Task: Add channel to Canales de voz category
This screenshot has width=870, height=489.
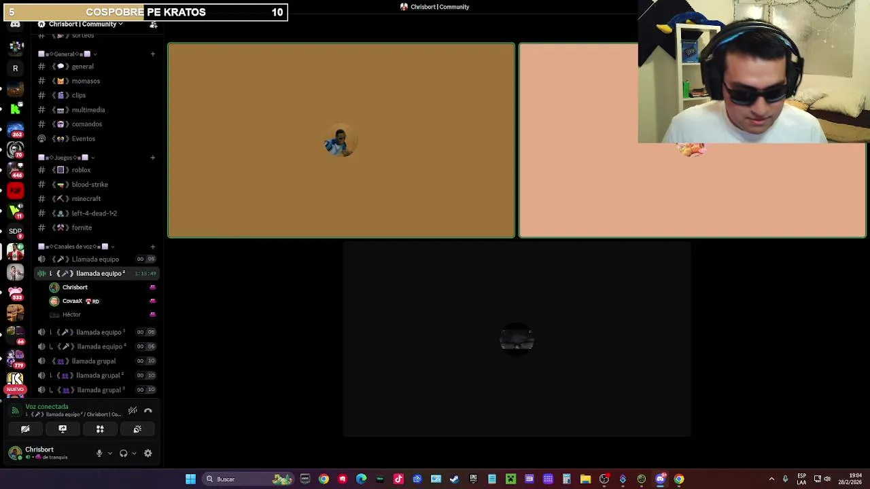Action: point(152,247)
